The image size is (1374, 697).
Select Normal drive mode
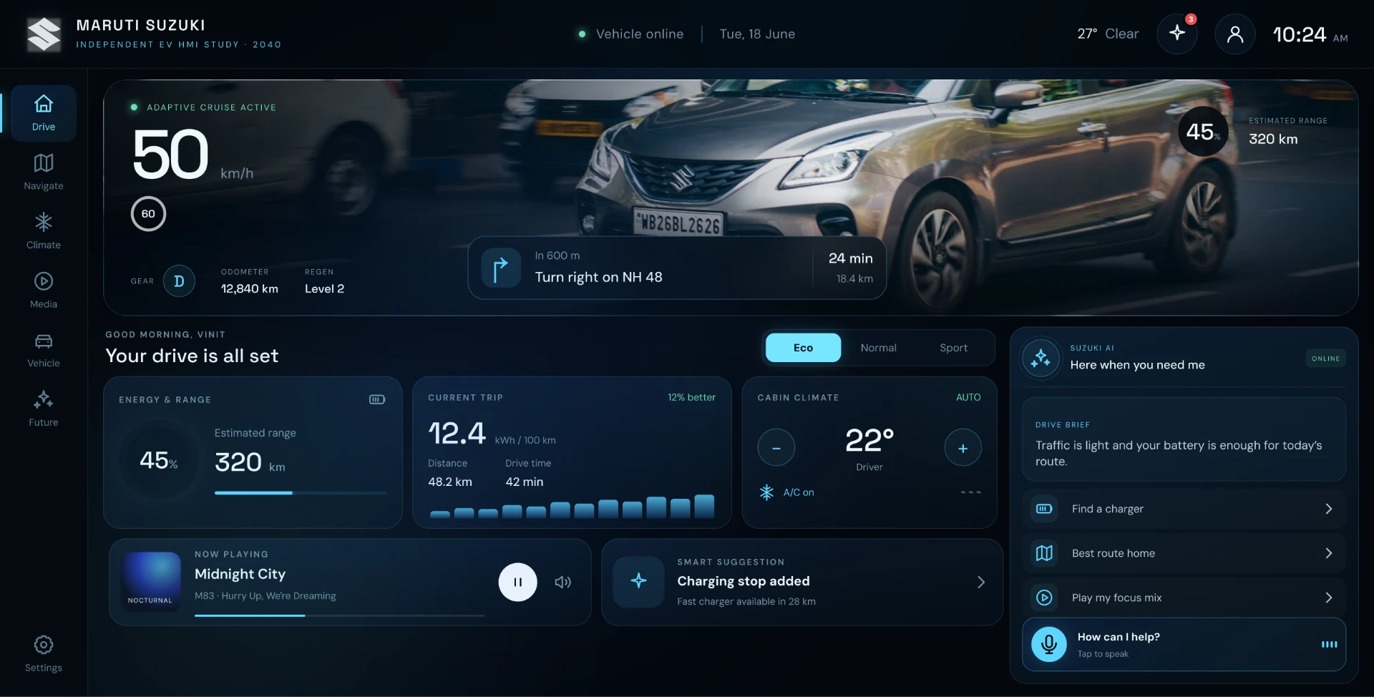(878, 348)
